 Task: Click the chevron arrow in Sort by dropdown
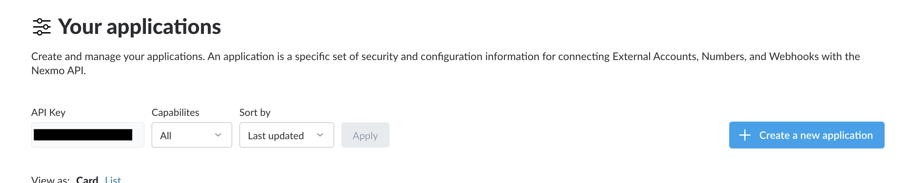[x=320, y=135]
